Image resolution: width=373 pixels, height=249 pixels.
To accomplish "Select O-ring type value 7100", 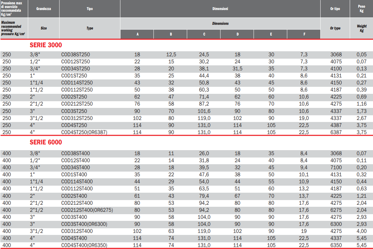I will [x=336, y=168].
